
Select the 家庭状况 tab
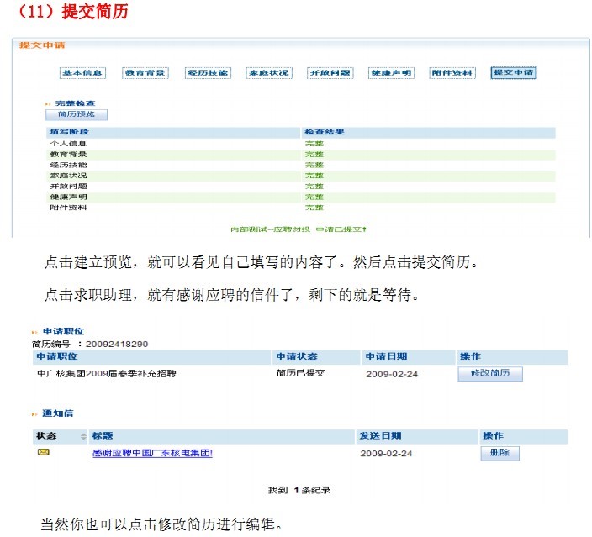(x=268, y=73)
